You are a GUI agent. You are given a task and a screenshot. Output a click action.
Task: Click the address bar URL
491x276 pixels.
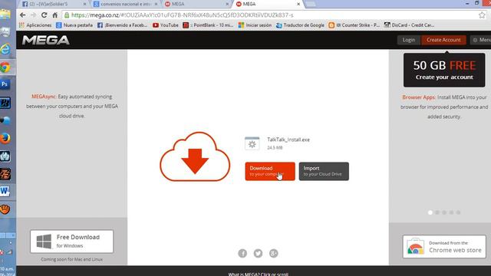click(x=183, y=15)
